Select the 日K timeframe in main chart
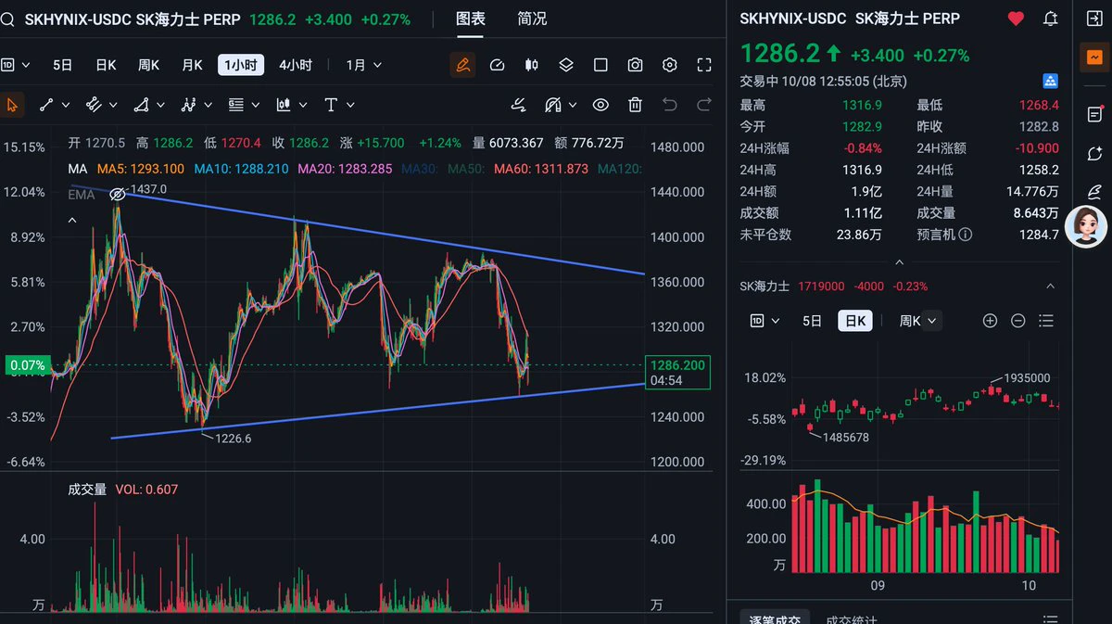The width and height of the screenshot is (1112, 624). point(106,65)
